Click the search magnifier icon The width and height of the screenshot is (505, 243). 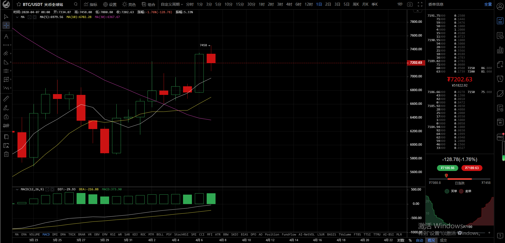coord(76,4)
